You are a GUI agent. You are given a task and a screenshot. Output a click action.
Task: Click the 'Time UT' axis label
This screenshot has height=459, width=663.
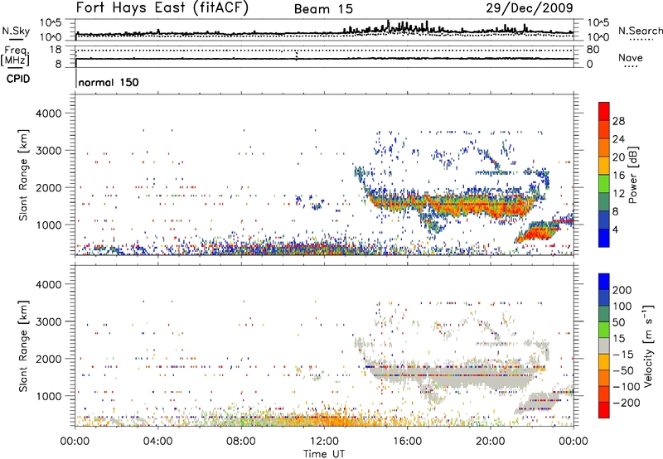coord(324,454)
